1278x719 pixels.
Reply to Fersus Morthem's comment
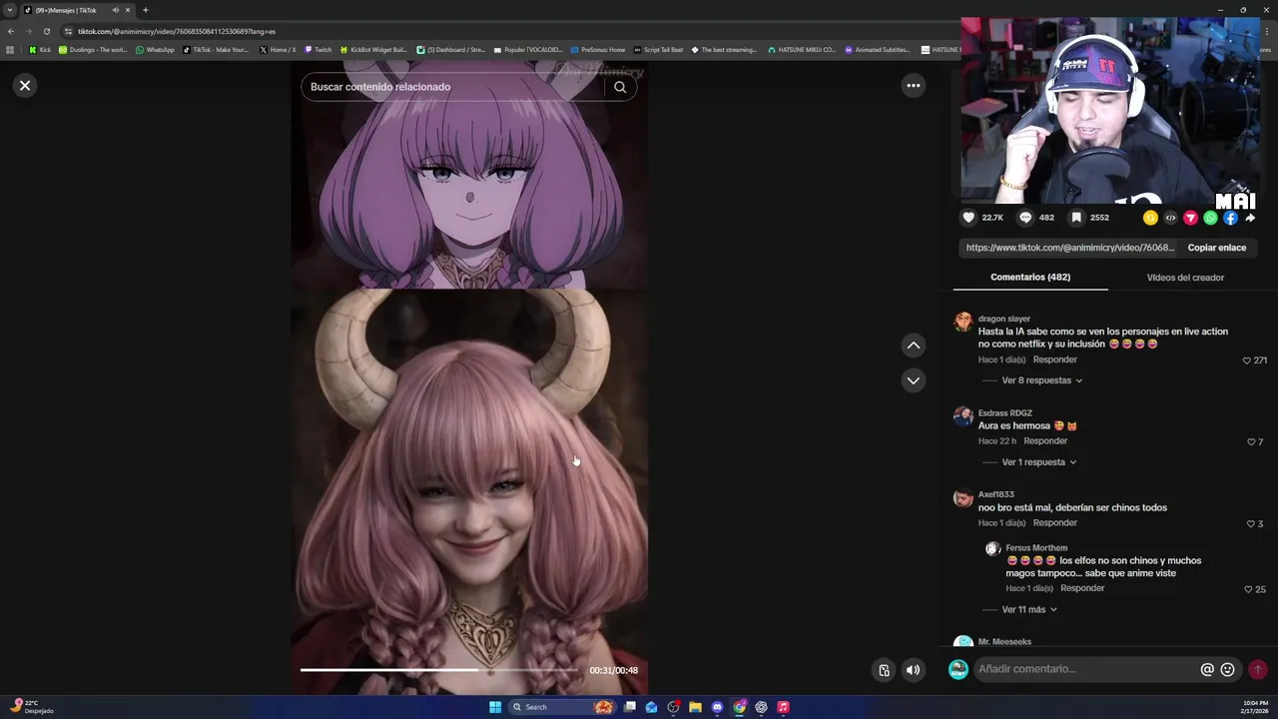1082,589
